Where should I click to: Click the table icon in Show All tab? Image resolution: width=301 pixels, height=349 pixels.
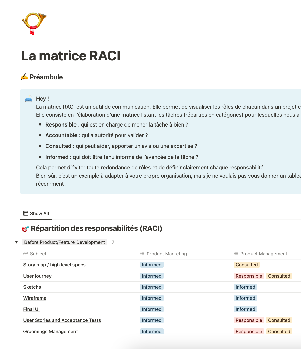tap(26, 213)
